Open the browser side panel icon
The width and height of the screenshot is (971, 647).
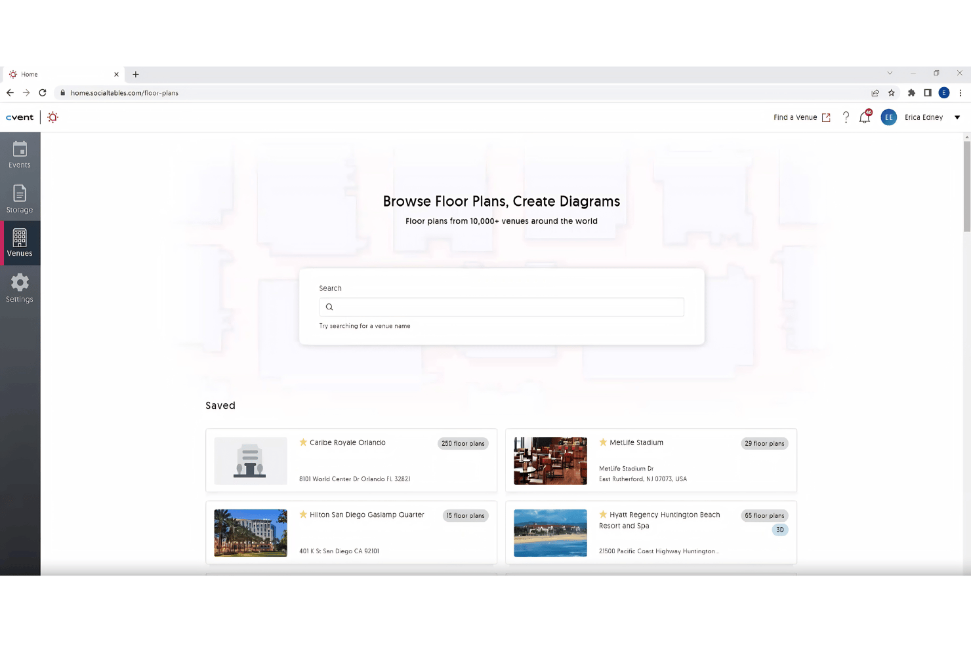[x=928, y=92]
